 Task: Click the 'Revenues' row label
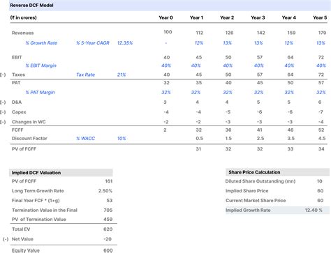(22, 33)
